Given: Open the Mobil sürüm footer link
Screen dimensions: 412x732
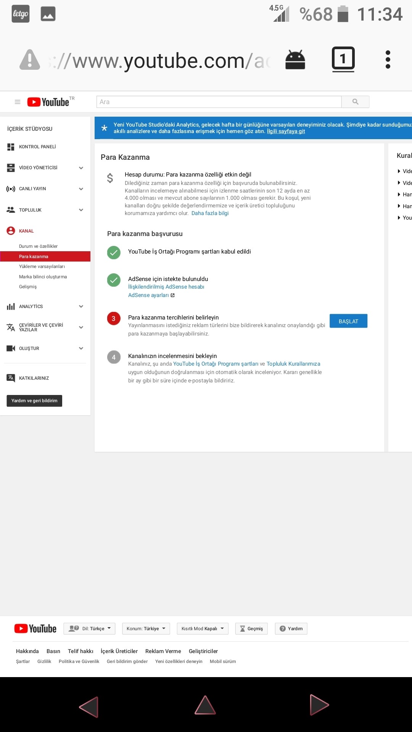Looking at the screenshot, I should 223,661.
